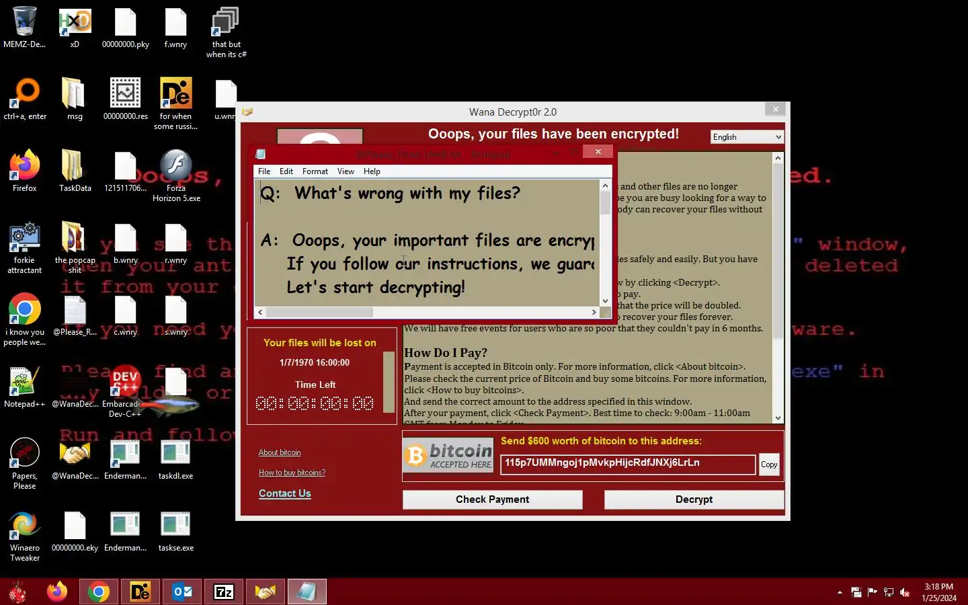Launch Forza Horizon 5.exe from the desktop
Image resolution: width=968 pixels, height=605 pixels.
click(x=176, y=176)
